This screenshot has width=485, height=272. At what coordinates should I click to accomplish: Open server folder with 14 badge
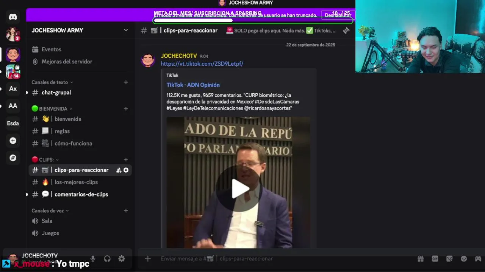coord(13,71)
